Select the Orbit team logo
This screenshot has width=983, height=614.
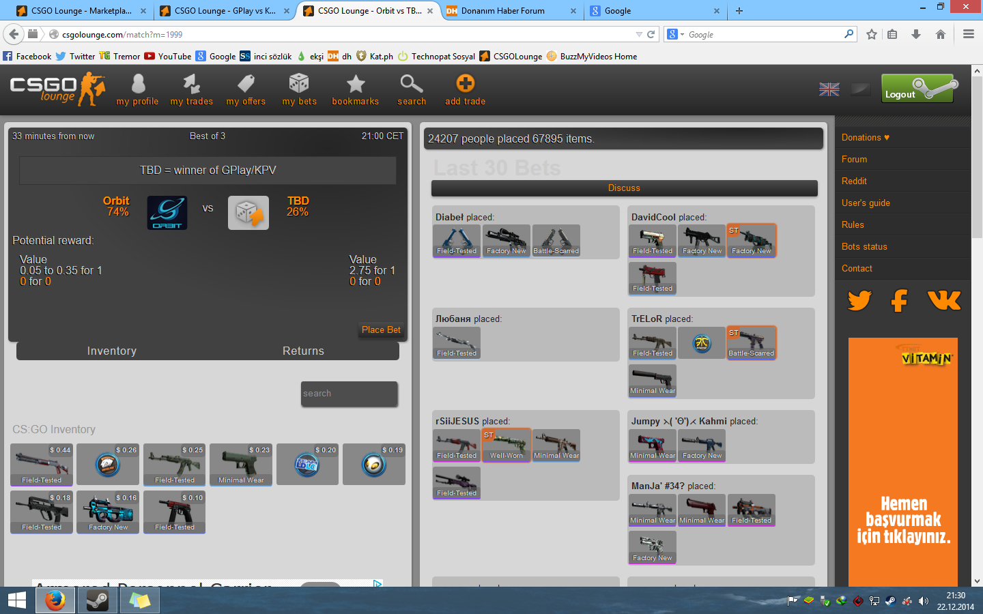coord(167,212)
